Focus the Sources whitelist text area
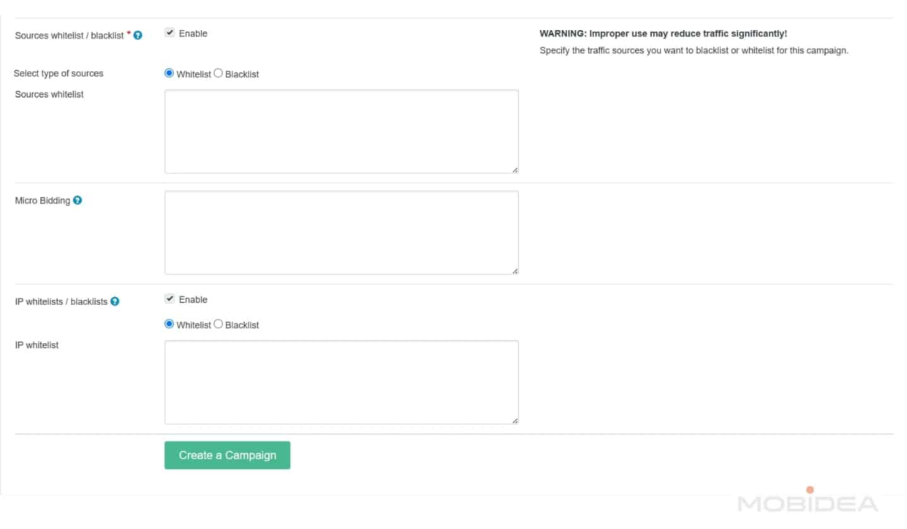 [341, 131]
